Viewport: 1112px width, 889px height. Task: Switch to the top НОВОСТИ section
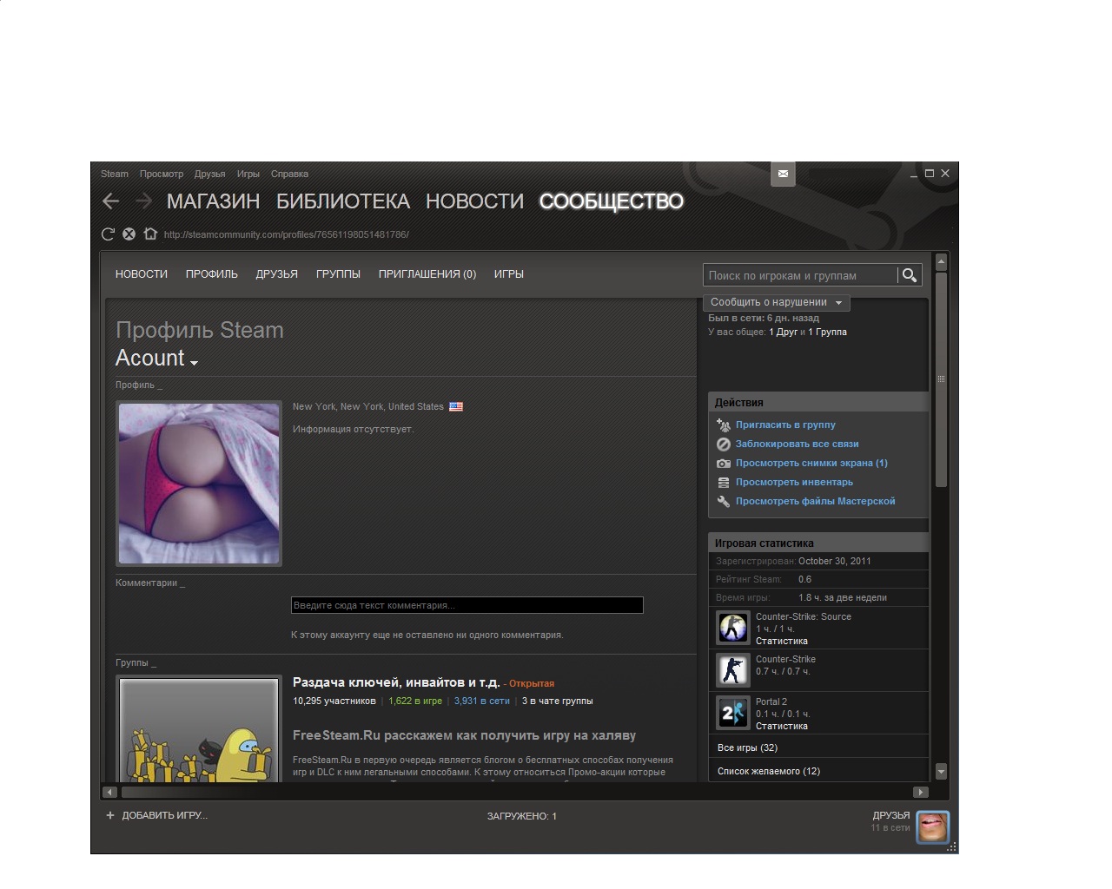[x=474, y=201]
